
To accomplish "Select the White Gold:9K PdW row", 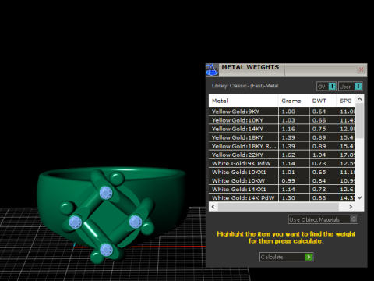I will [x=282, y=163].
